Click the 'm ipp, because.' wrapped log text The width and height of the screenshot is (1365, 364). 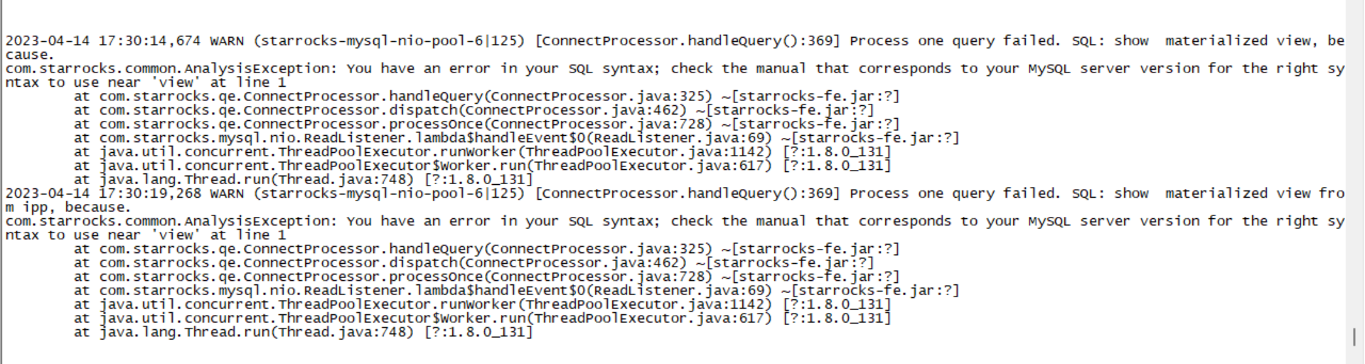point(68,208)
